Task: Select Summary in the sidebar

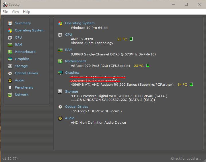Action: [x=23, y=23]
